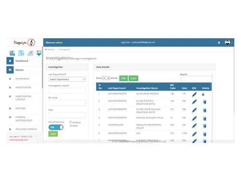Delete the 24 HRS PROTEIN / CREATININE RATIO row
The width and height of the screenshot is (241, 181).
point(204,102)
